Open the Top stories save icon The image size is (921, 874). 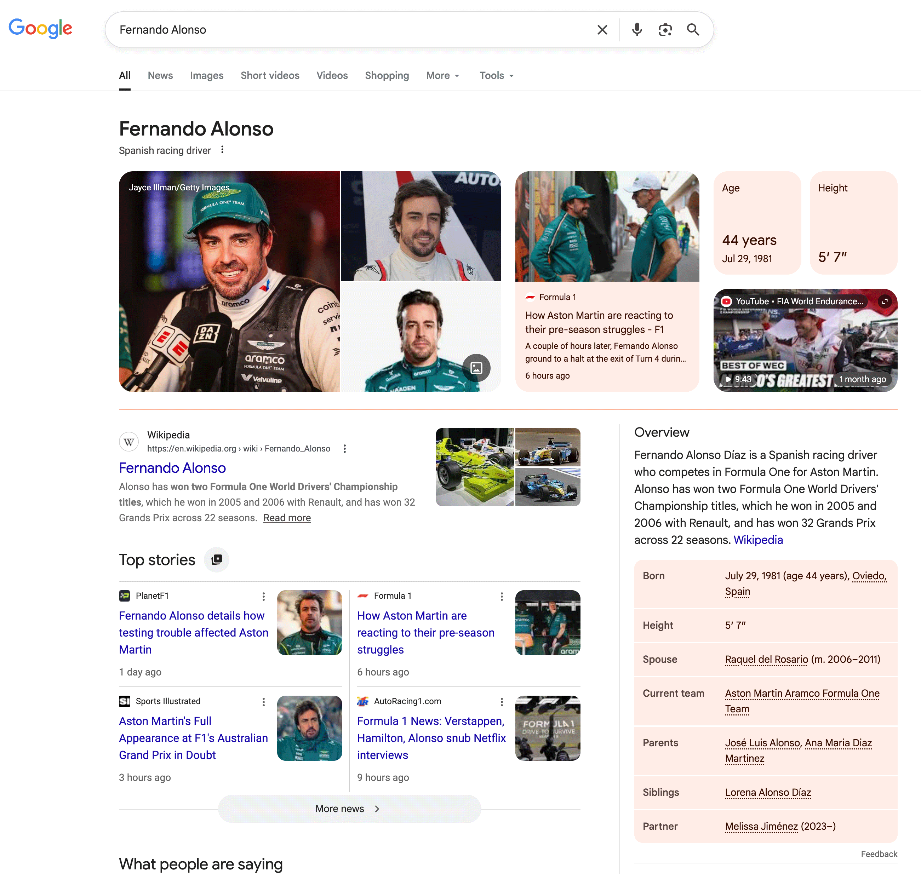point(217,559)
